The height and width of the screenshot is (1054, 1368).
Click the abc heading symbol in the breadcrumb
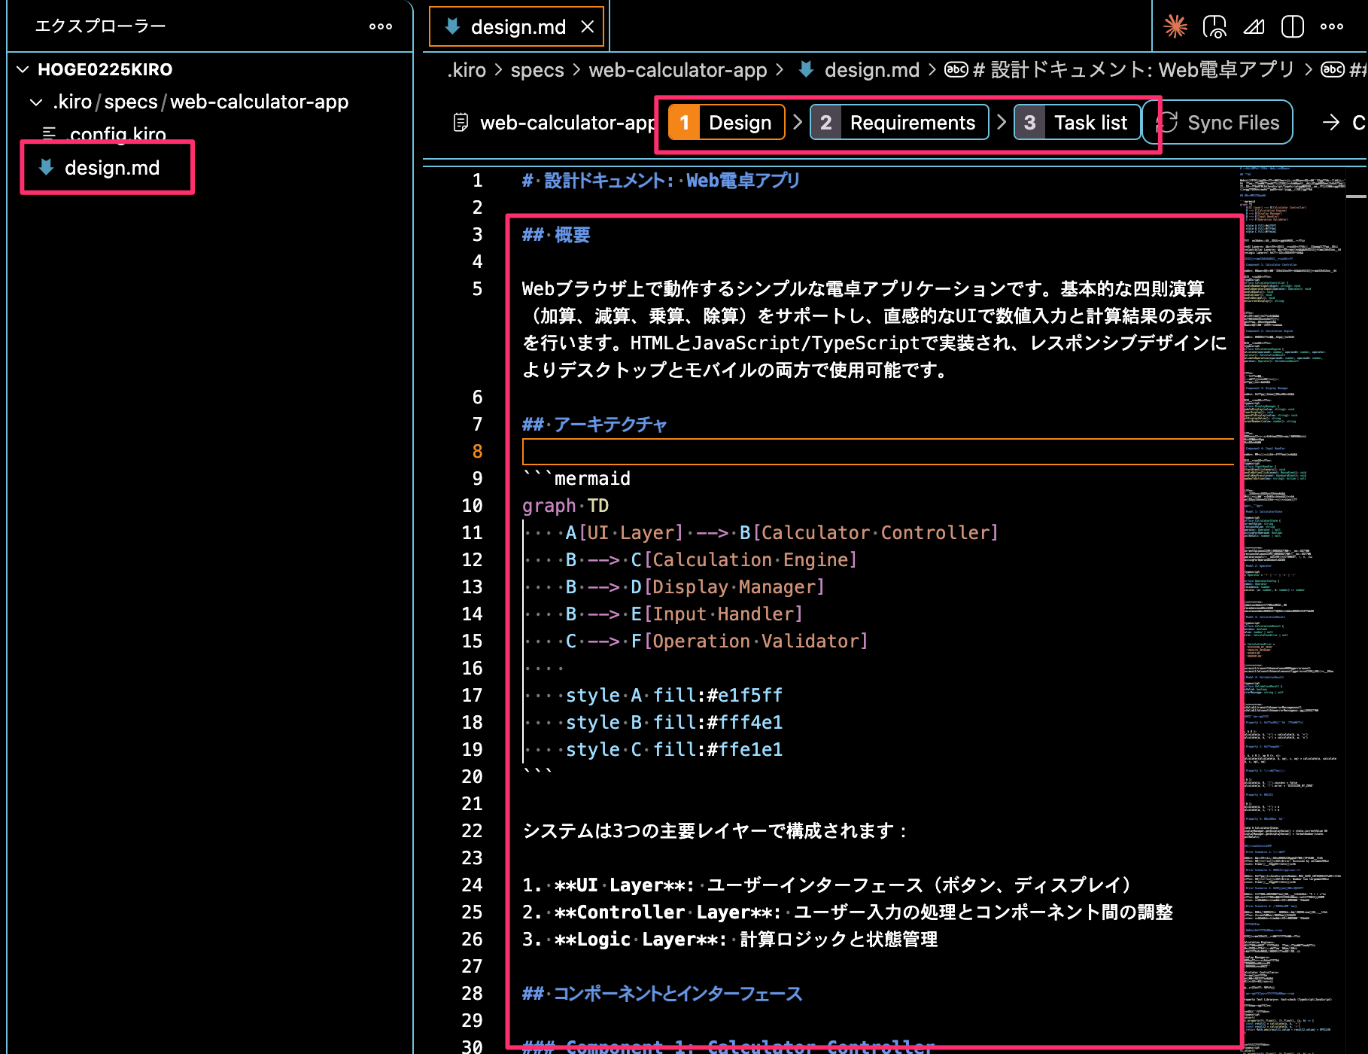(x=954, y=69)
